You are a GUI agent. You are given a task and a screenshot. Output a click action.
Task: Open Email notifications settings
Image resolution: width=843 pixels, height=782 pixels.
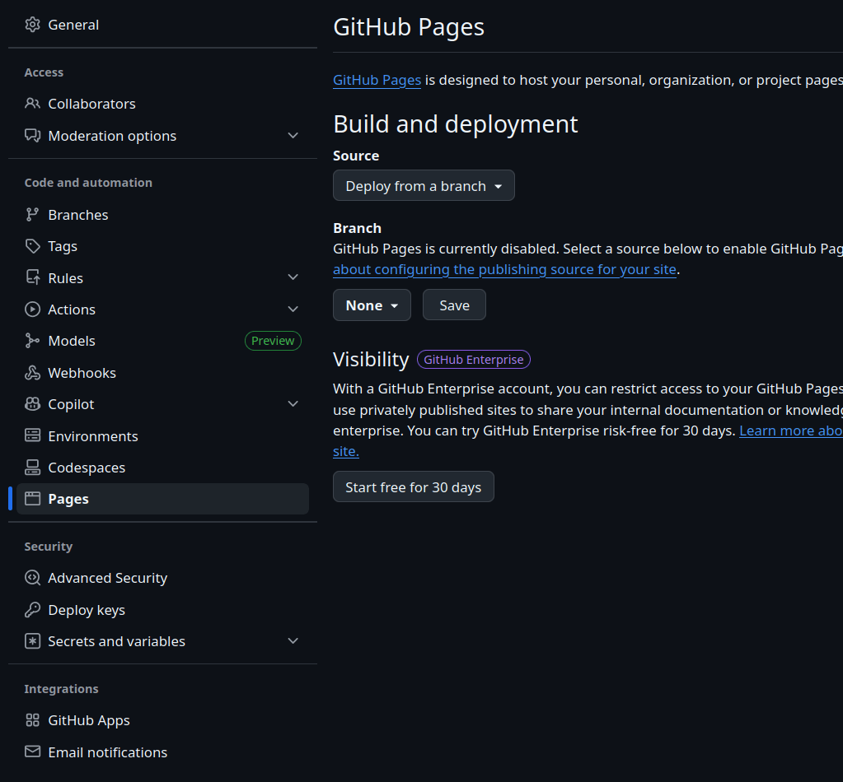coord(162,752)
